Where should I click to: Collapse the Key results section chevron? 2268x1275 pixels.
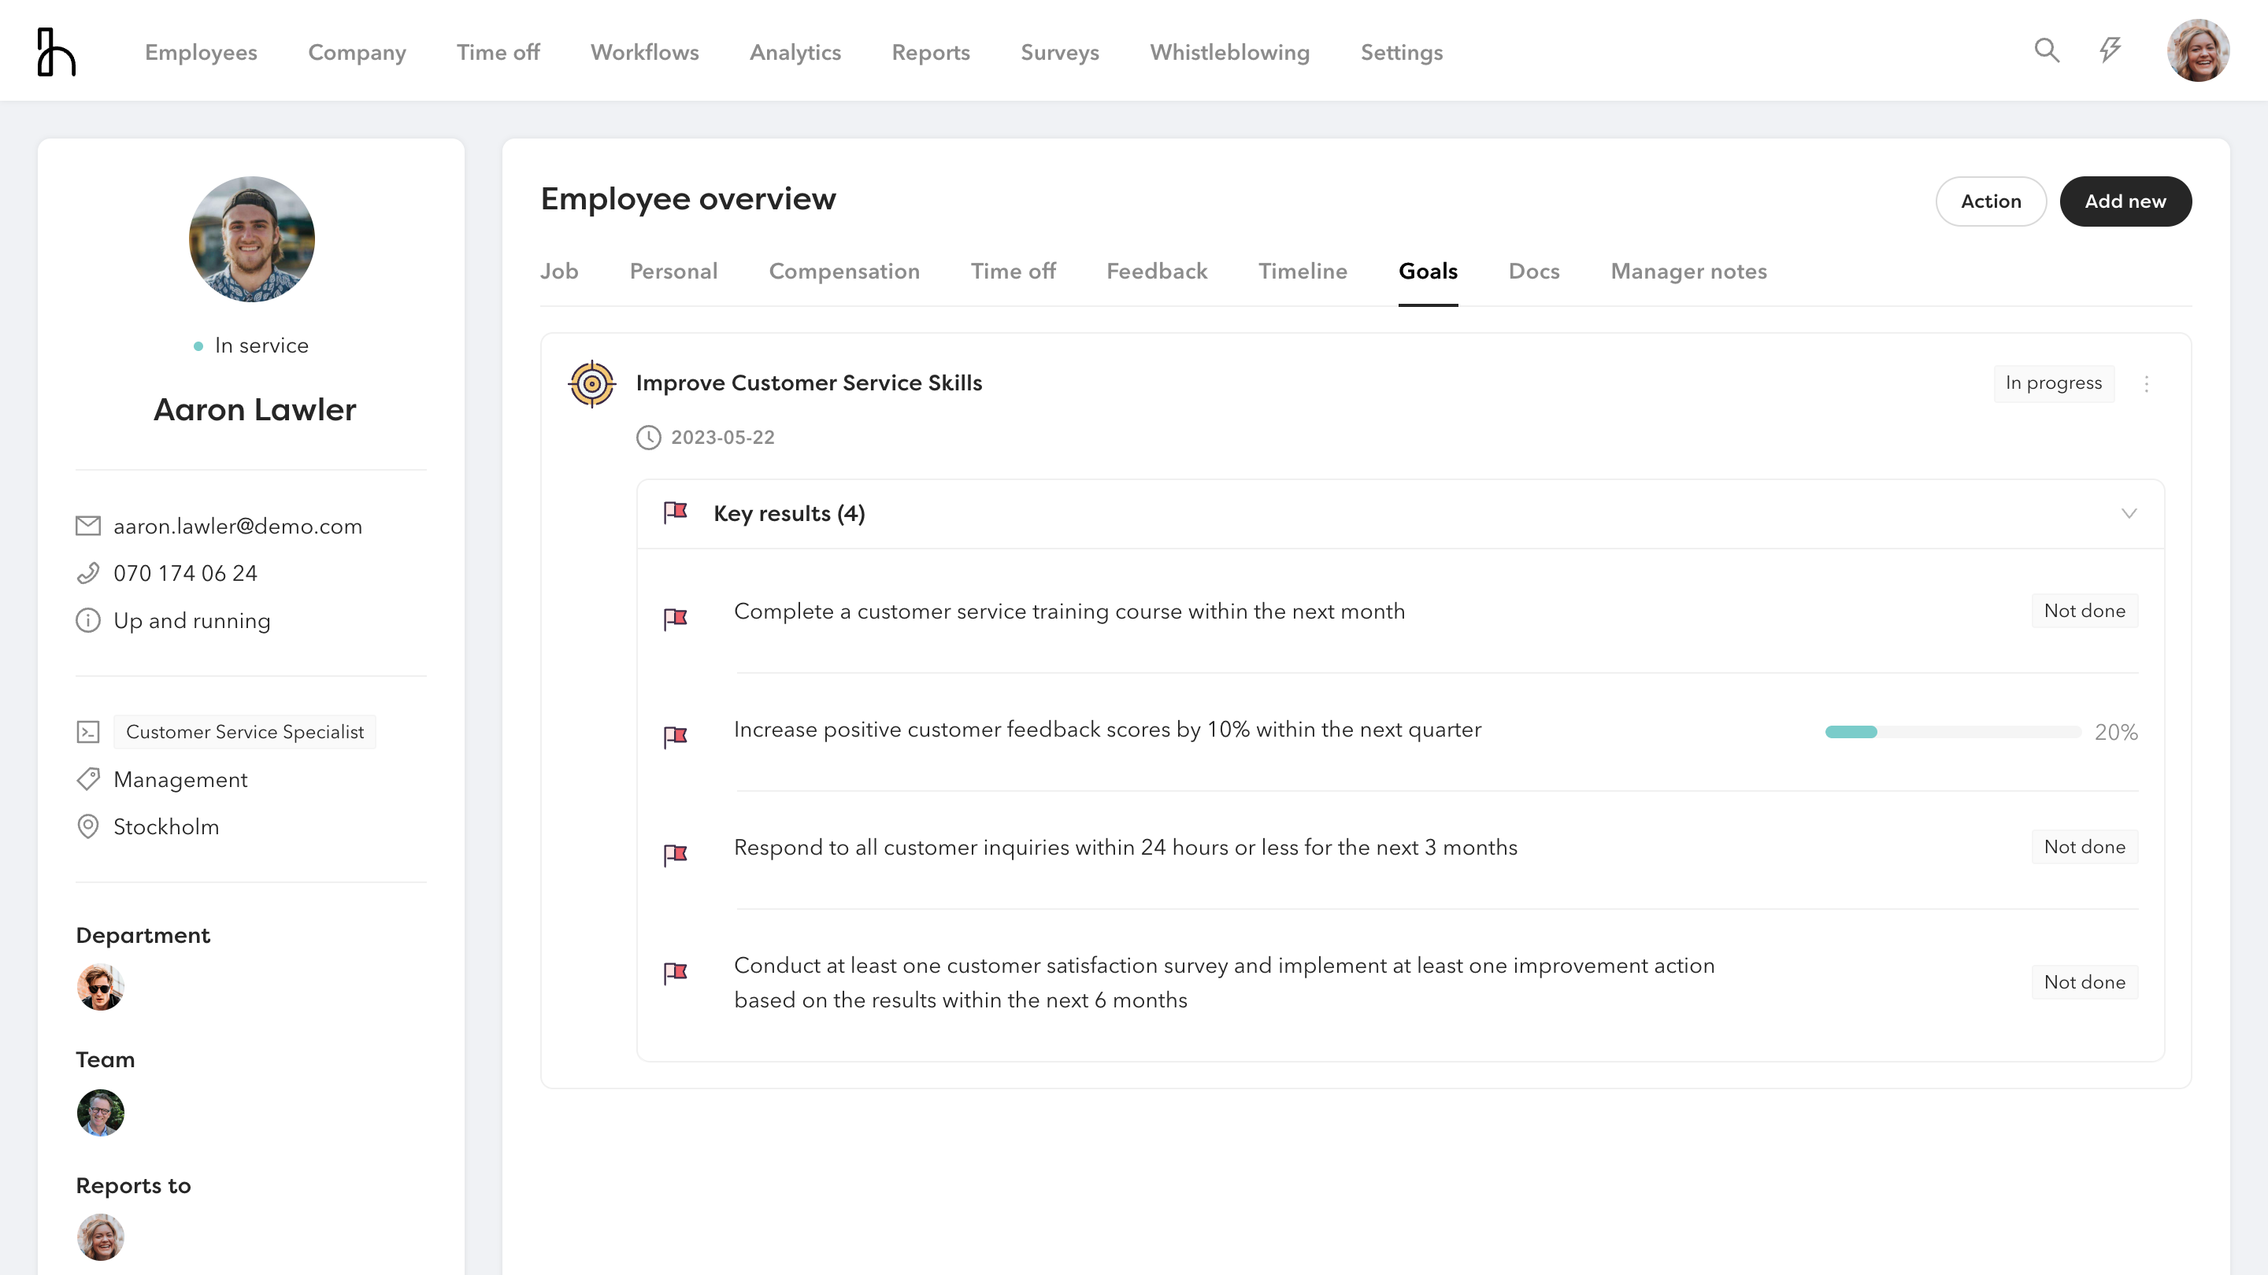[2129, 514]
